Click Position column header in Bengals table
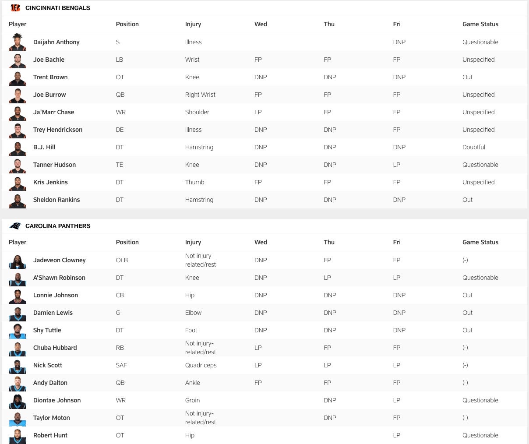The image size is (529, 444). click(x=127, y=24)
